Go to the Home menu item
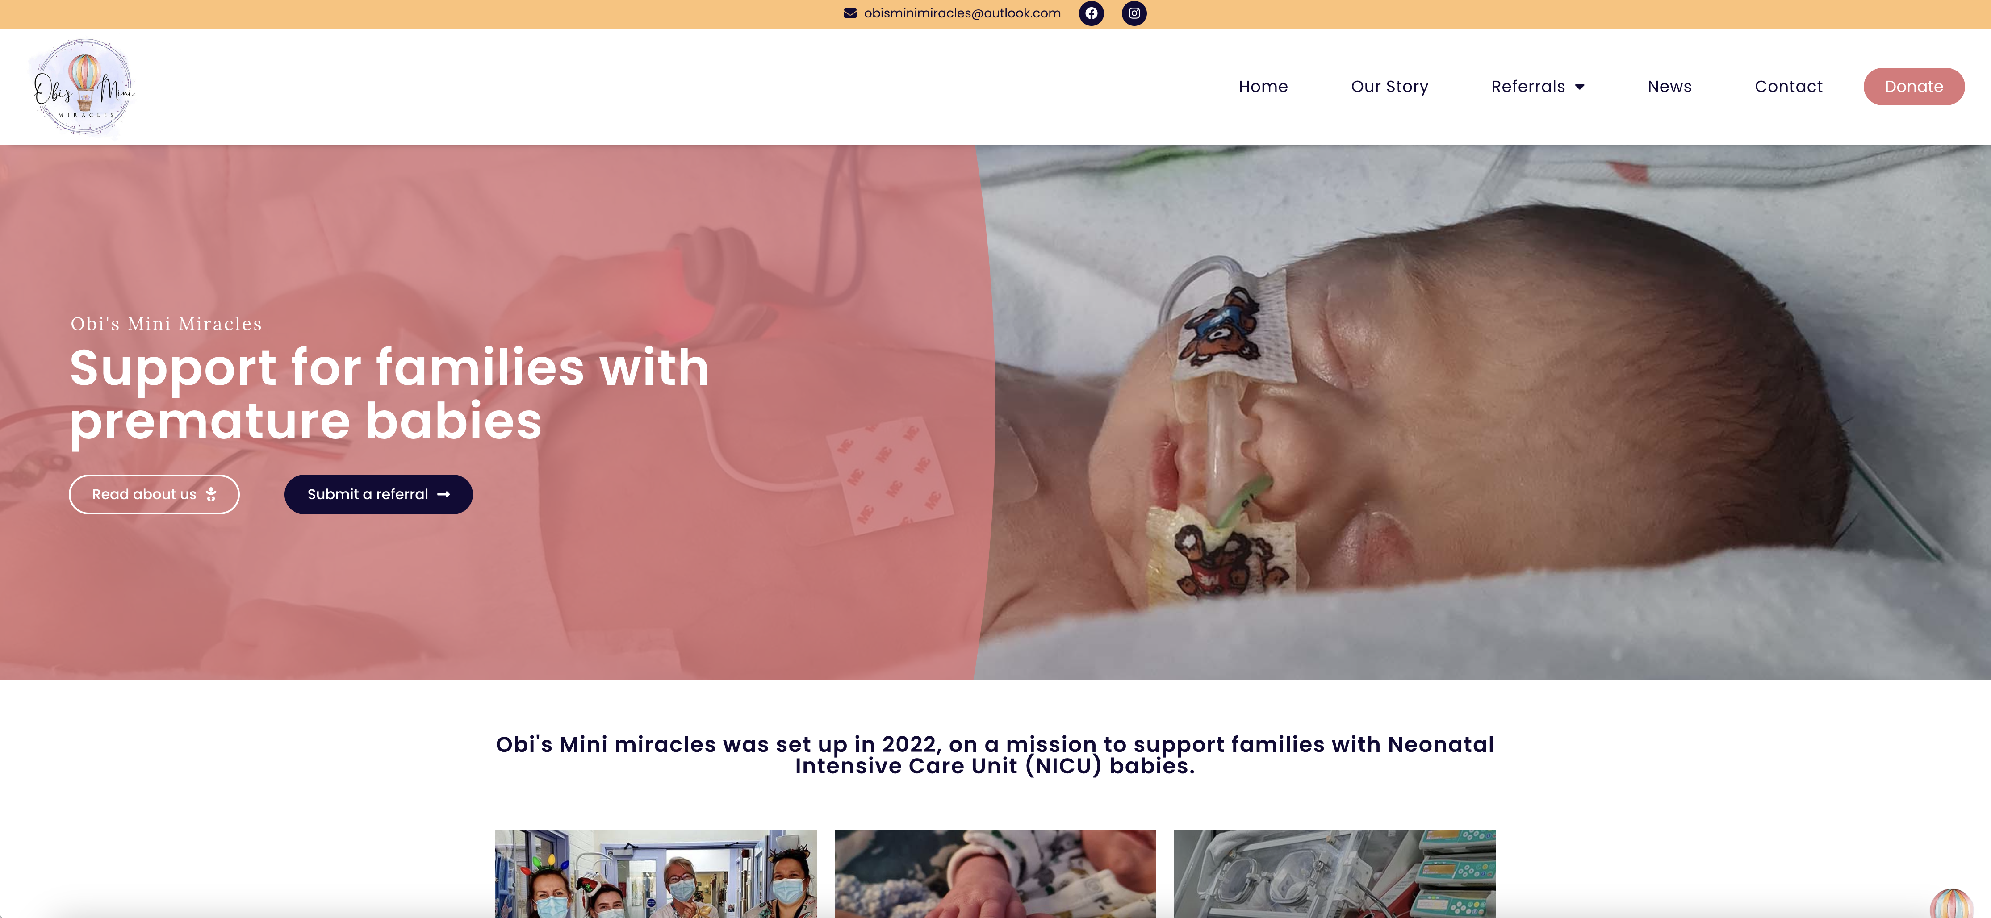The width and height of the screenshot is (1991, 918). click(x=1263, y=87)
